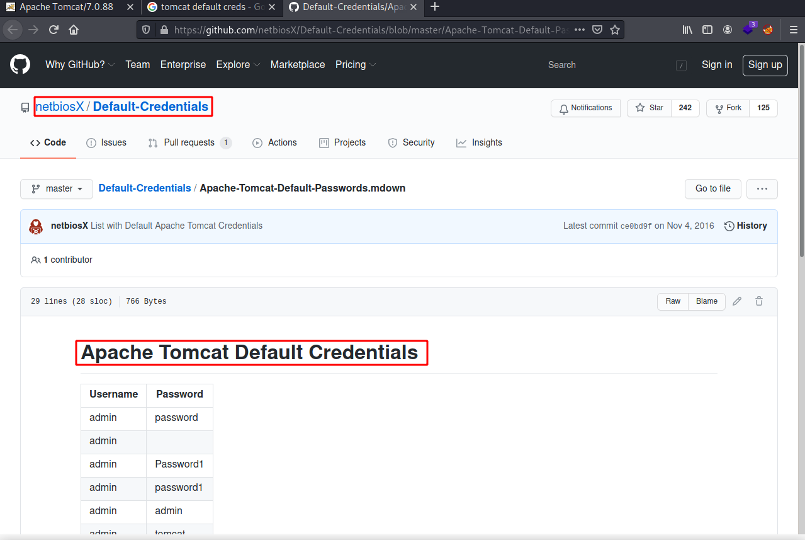The image size is (805, 540).
Task: Switch to the Actions tab
Action: click(x=274, y=142)
